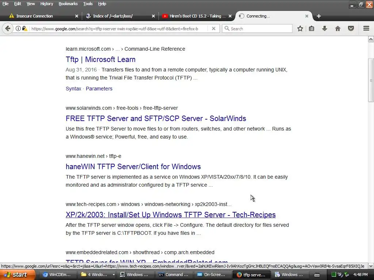Screen dimensions: 374x280
Task: Open the Help menu
Action: pos(102,4)
